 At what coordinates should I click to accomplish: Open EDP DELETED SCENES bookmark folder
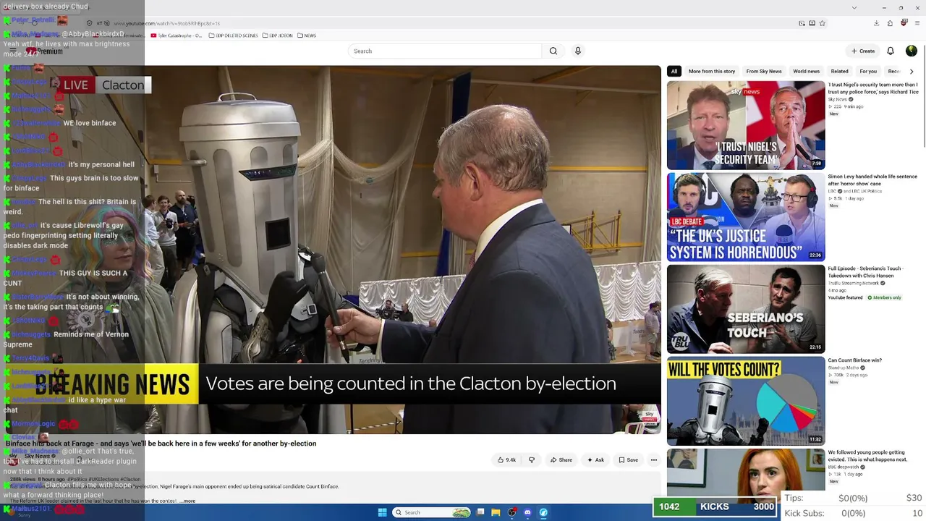tap(233, 35)
